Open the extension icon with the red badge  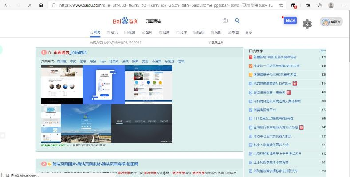pos(294,5)
